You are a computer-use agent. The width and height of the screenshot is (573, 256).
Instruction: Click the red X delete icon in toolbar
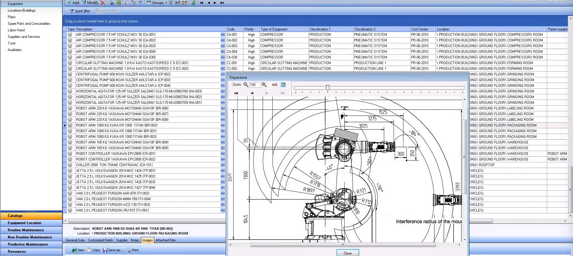(x=103, y=3)
